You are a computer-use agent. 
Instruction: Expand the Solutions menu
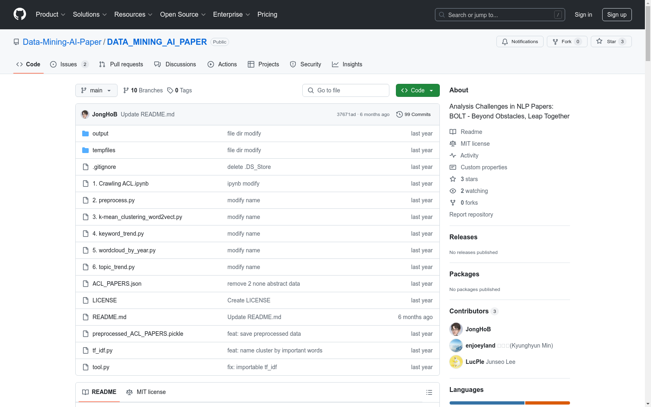(x=90, y=15)
